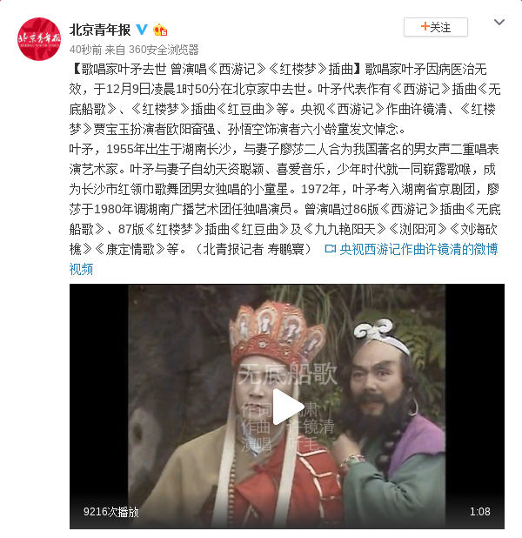This screenshot has height=538, width=522.
Task: Click the video camera icon before 央视西游记 link
Action: pyautogui.click(x=330, y=249)
